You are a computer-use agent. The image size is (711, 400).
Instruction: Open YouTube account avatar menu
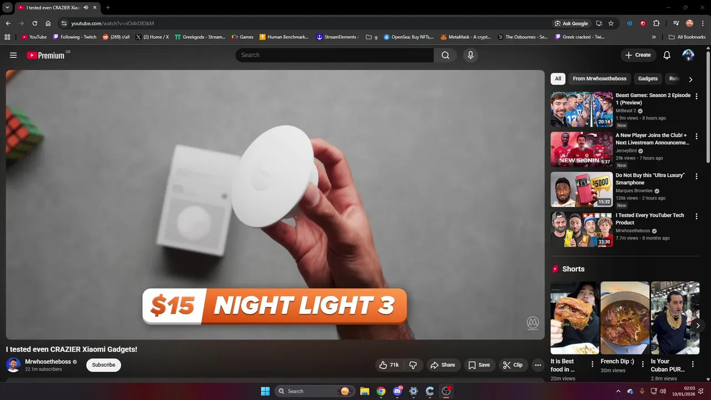pyautogui.click(x=688, y=55)
